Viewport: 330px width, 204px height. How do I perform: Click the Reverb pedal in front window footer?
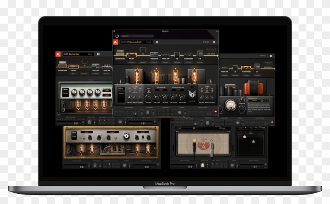tap(180, 112)
